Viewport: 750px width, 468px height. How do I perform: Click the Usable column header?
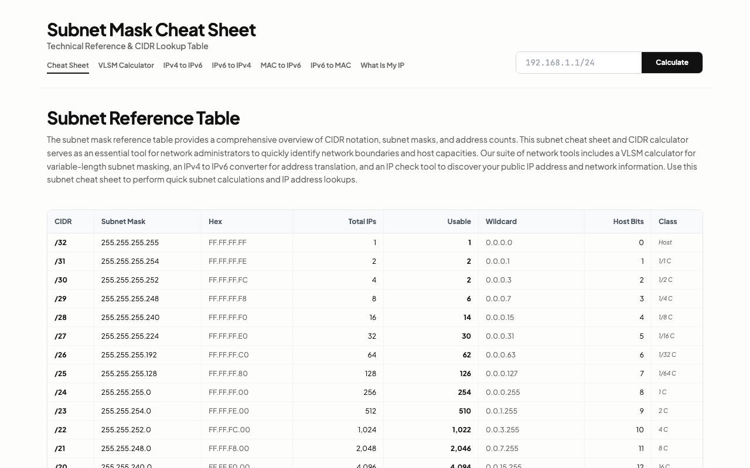tap(431, 222)
